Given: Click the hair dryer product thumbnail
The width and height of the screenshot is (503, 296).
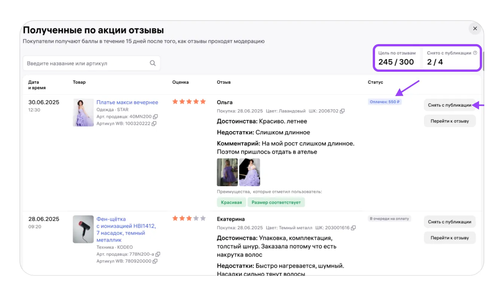Looking at the screenshot, I should 83,229.
